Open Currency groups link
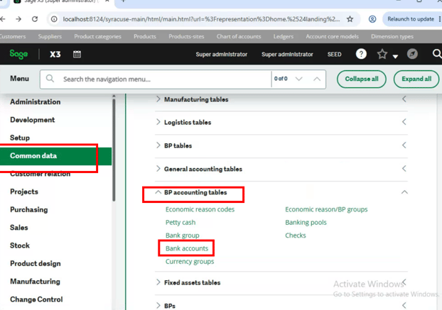Screen dimensions: 442x310 click(x=190, y=261)
